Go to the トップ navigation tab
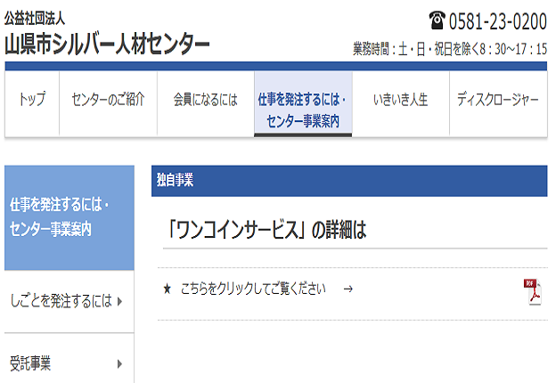This screenshot has width=556, height=383. (x=32, y=100)
